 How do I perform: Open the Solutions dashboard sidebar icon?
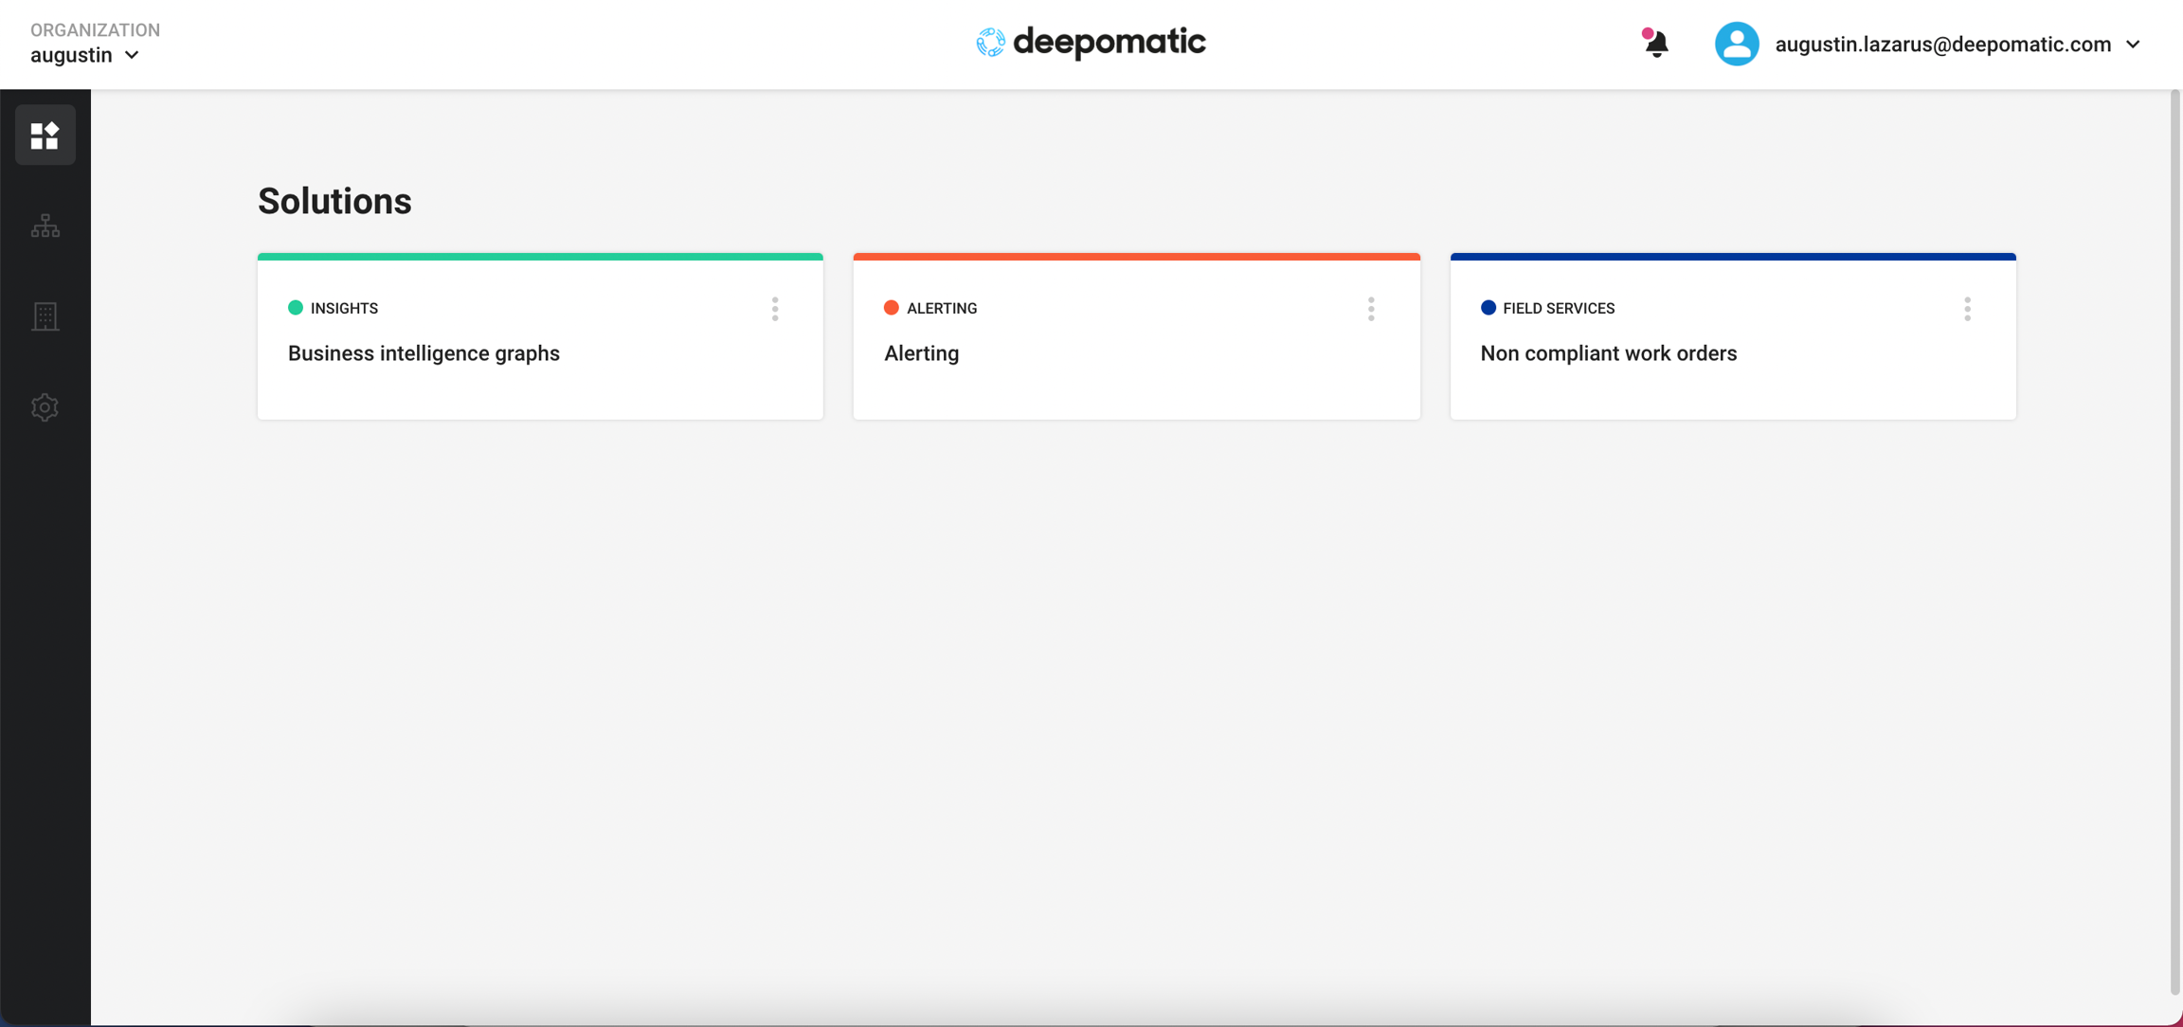(45, 135)
